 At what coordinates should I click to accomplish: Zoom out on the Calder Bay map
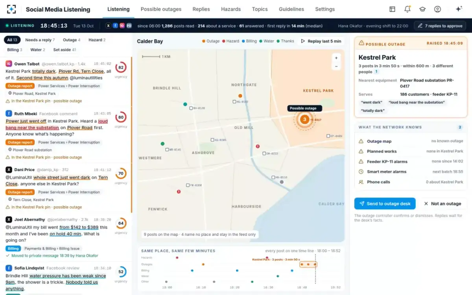click(336, 66)
